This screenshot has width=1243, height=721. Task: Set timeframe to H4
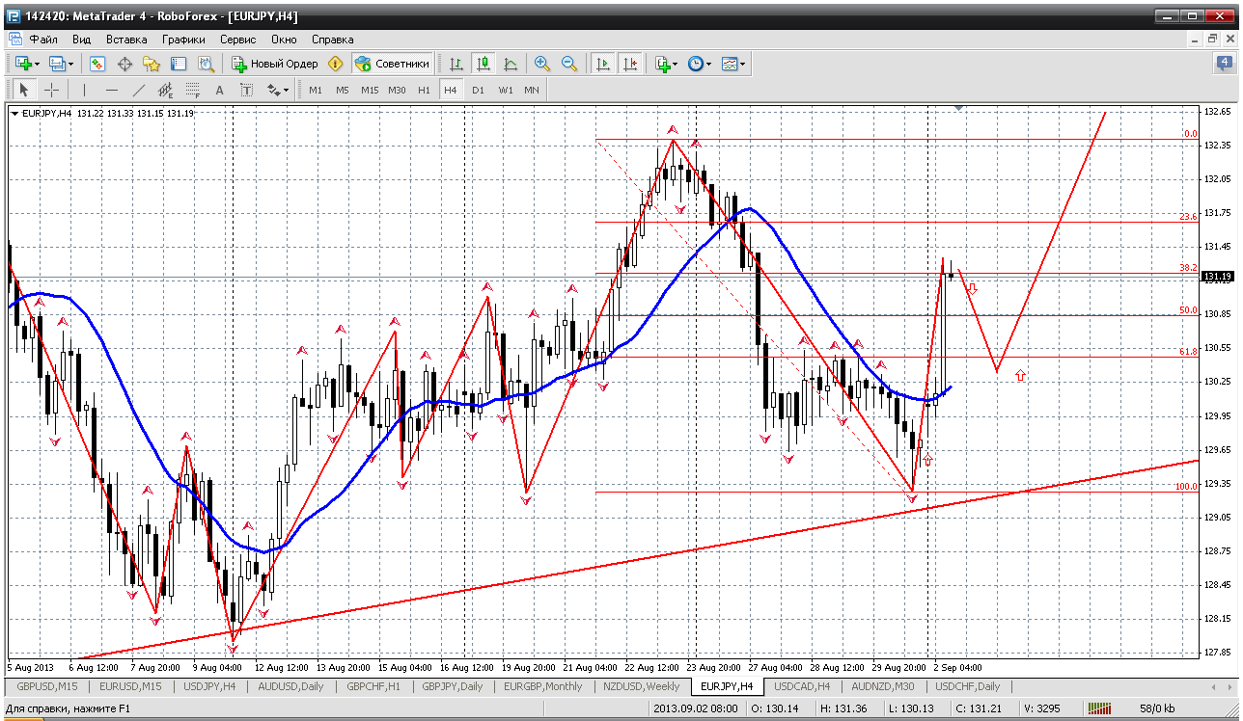click(450, 90)
